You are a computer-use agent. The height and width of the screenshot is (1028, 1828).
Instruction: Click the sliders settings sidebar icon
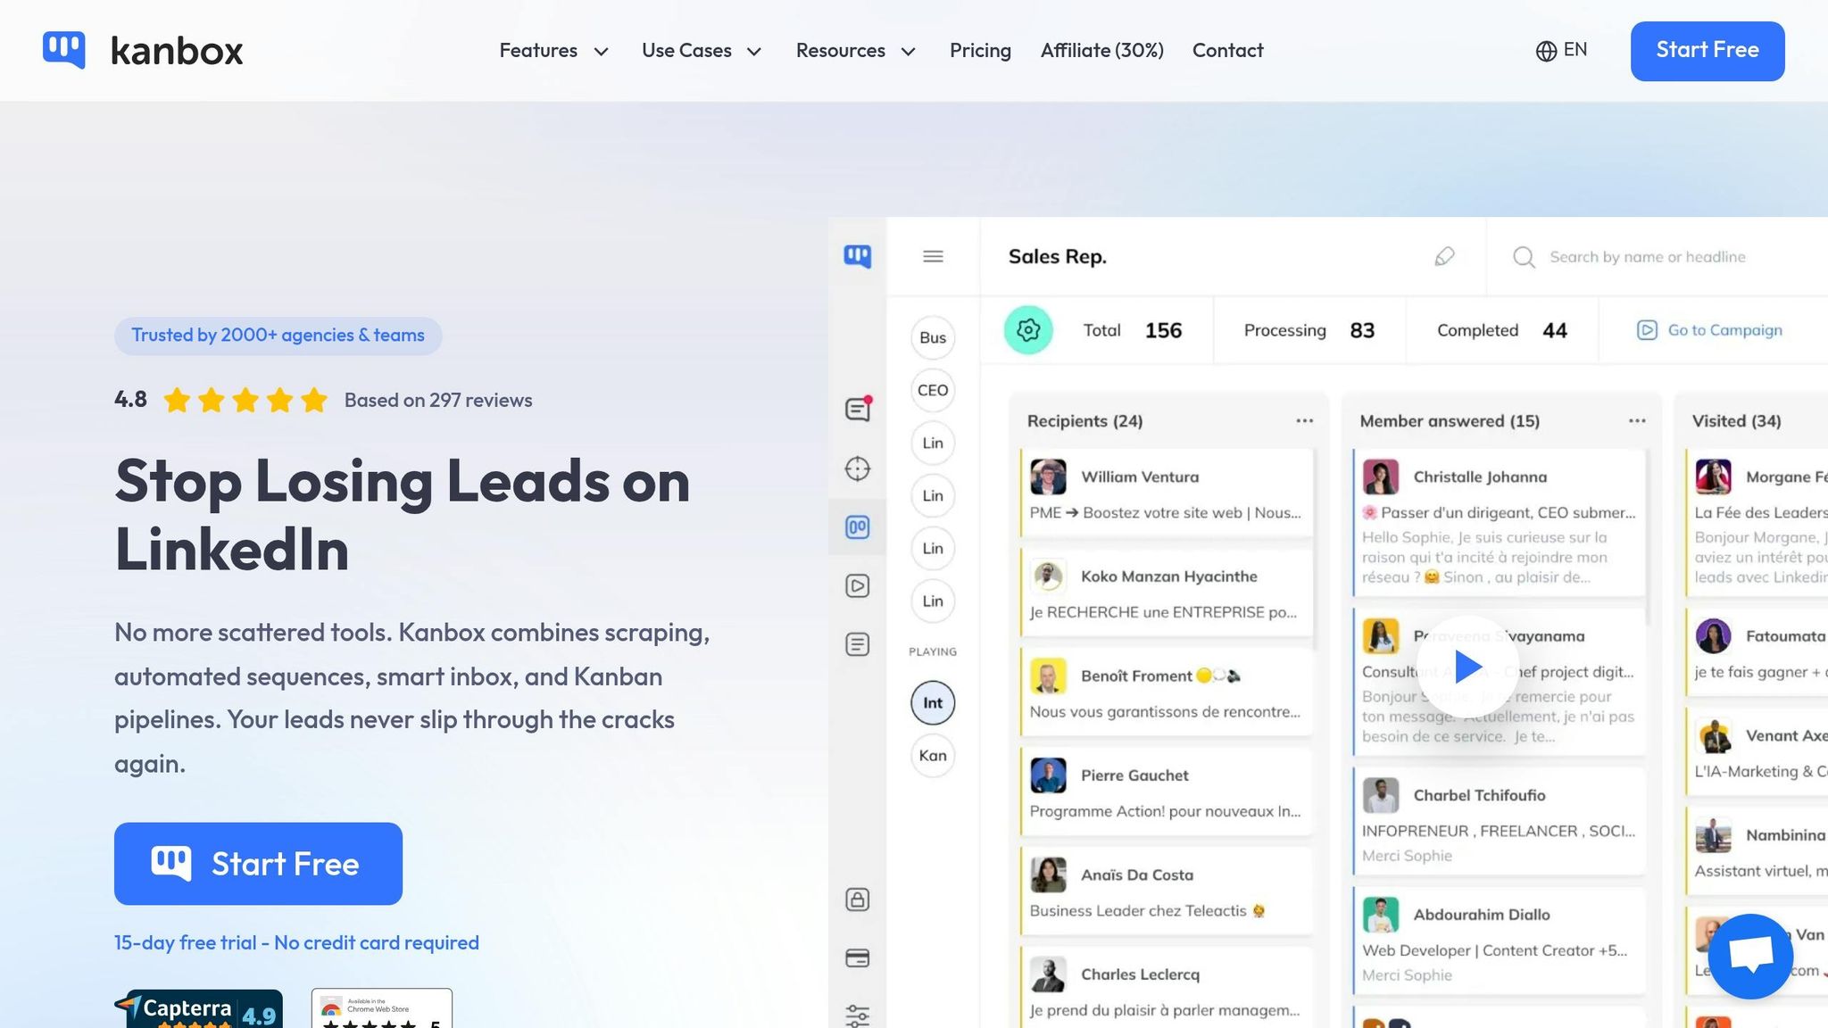[857, 1016]
